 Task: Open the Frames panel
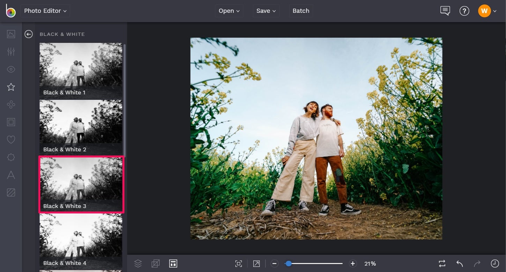point(10,122)
